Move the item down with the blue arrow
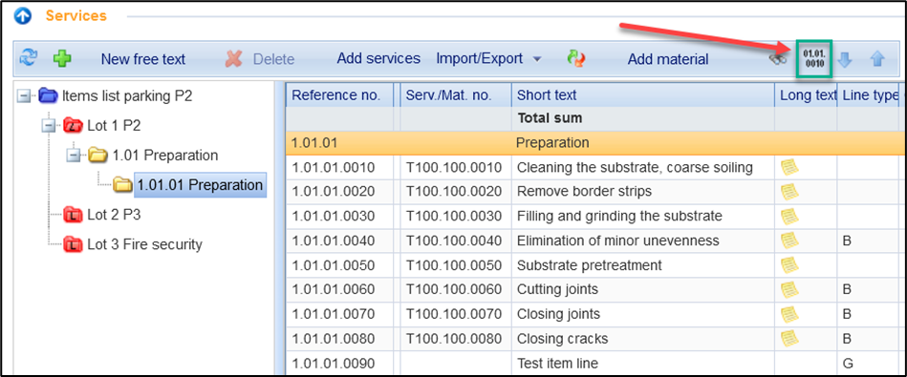 pos(845,59)
